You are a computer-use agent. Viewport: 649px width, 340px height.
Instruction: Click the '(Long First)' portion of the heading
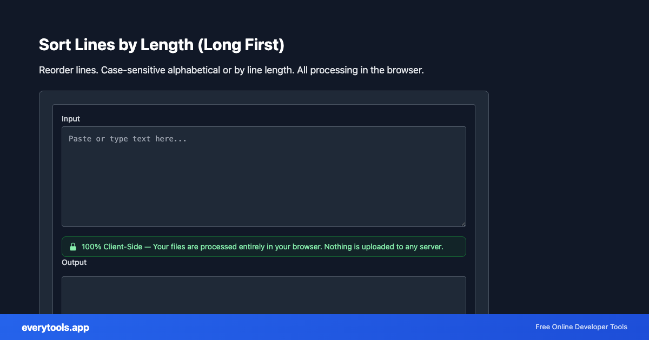tap(239, 45)
